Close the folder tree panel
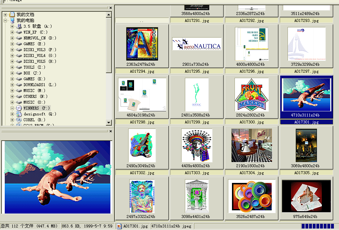Screen dimensions: 339x230 (110, 8)
